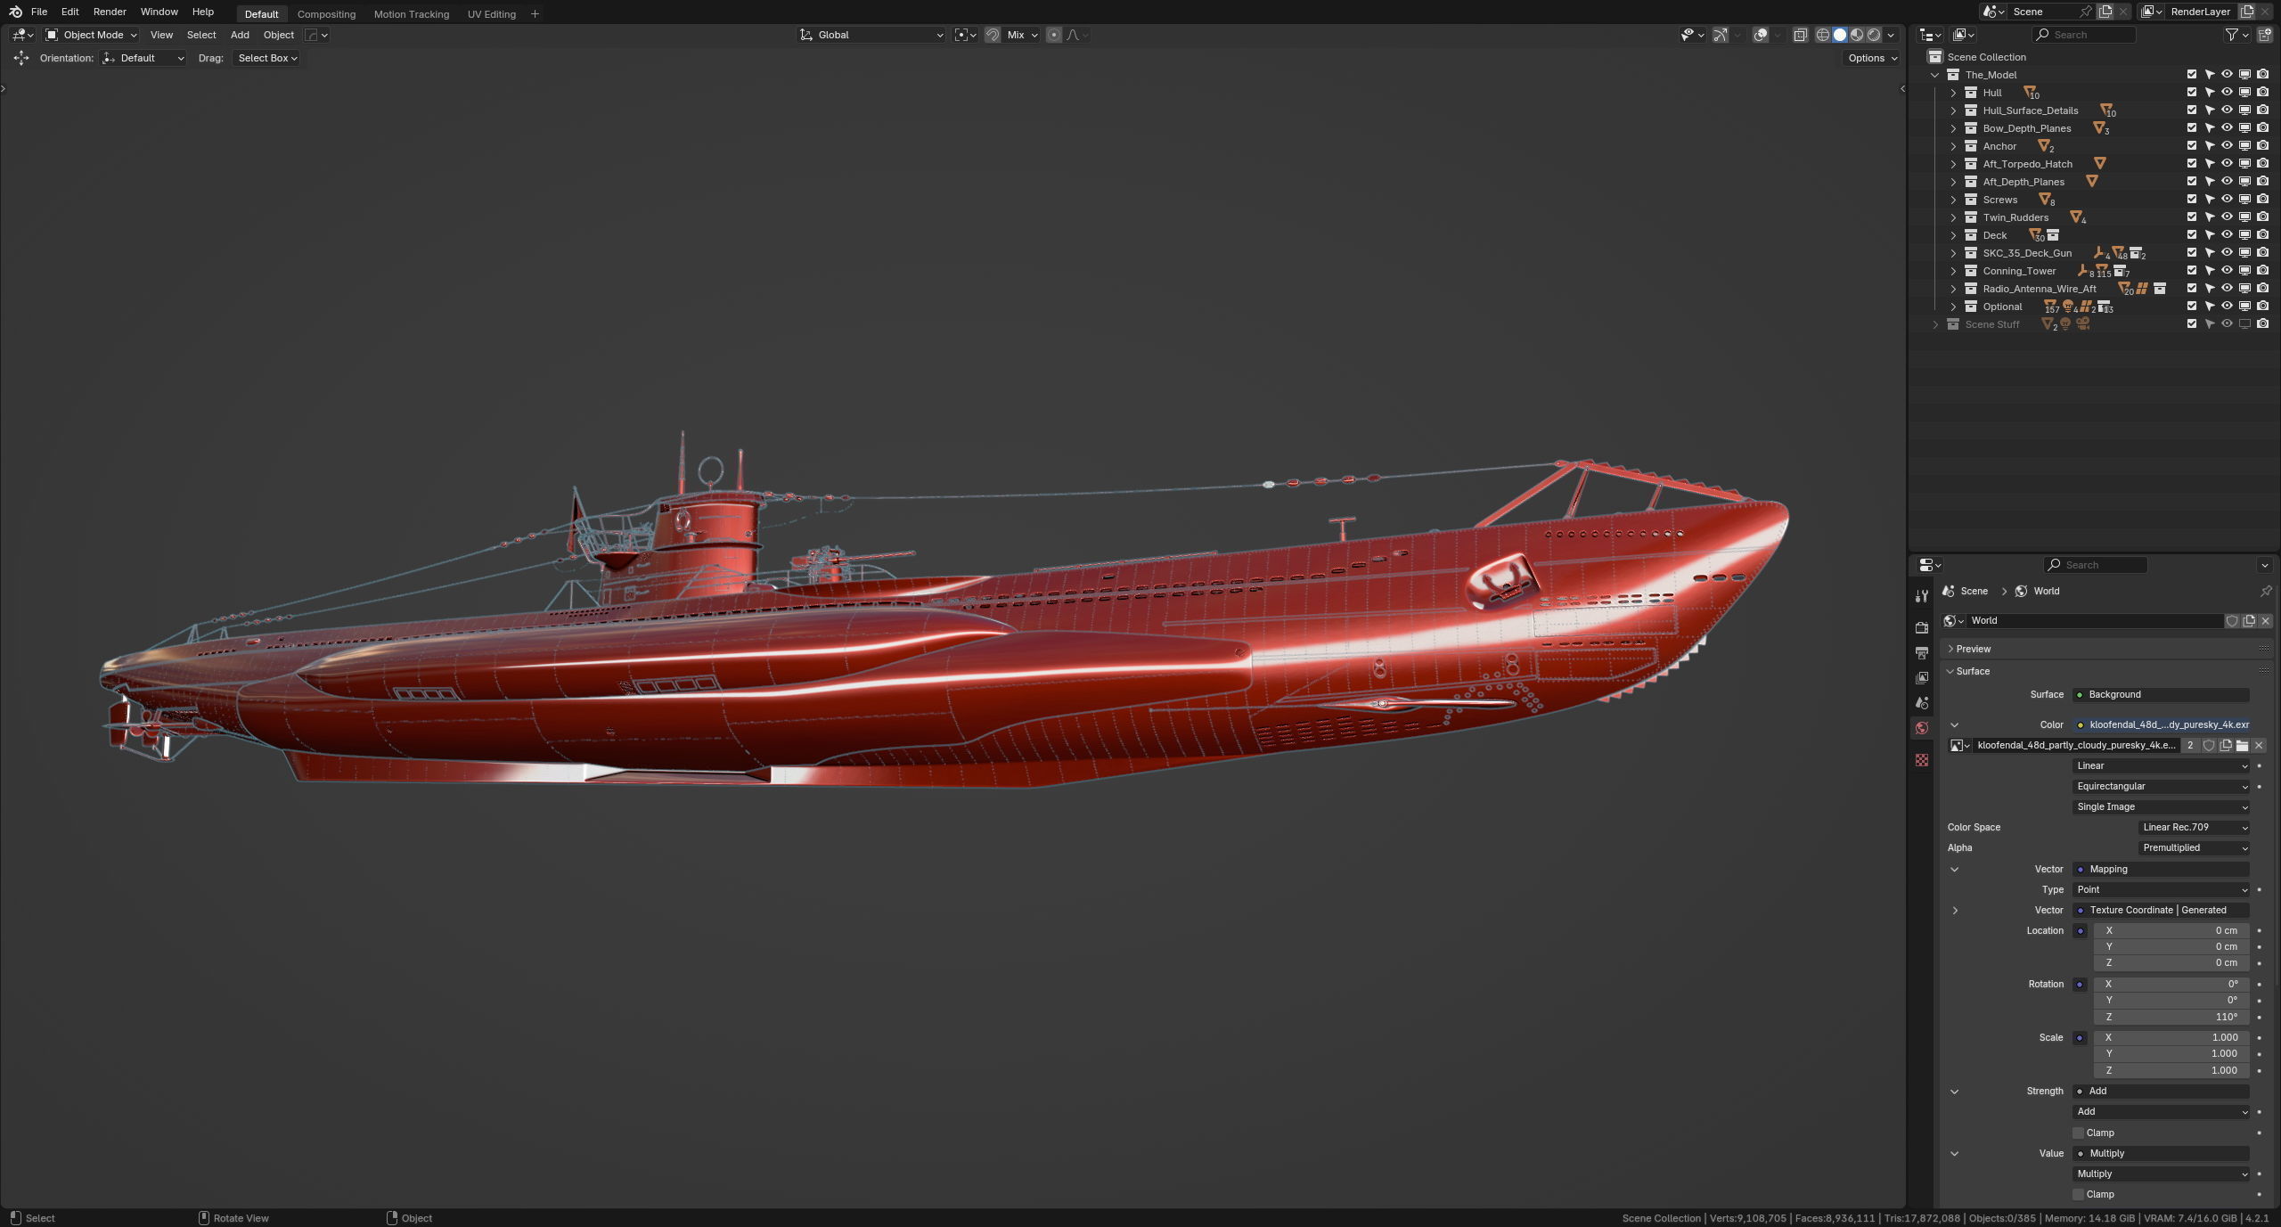
Task: Switch viewport to rendered shading
Action: pos(1874,35)
